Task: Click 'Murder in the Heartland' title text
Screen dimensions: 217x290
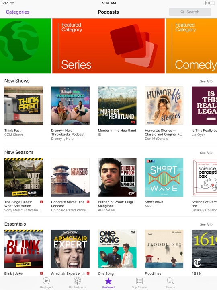Action: [x=117, y=130]
